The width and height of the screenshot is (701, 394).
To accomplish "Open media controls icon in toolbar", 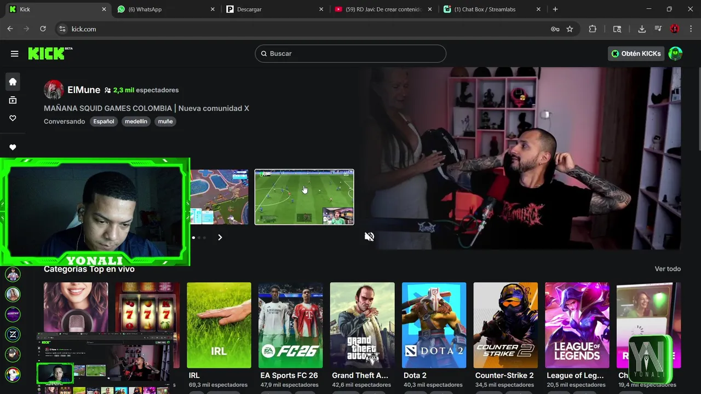I will click(658, 29).
